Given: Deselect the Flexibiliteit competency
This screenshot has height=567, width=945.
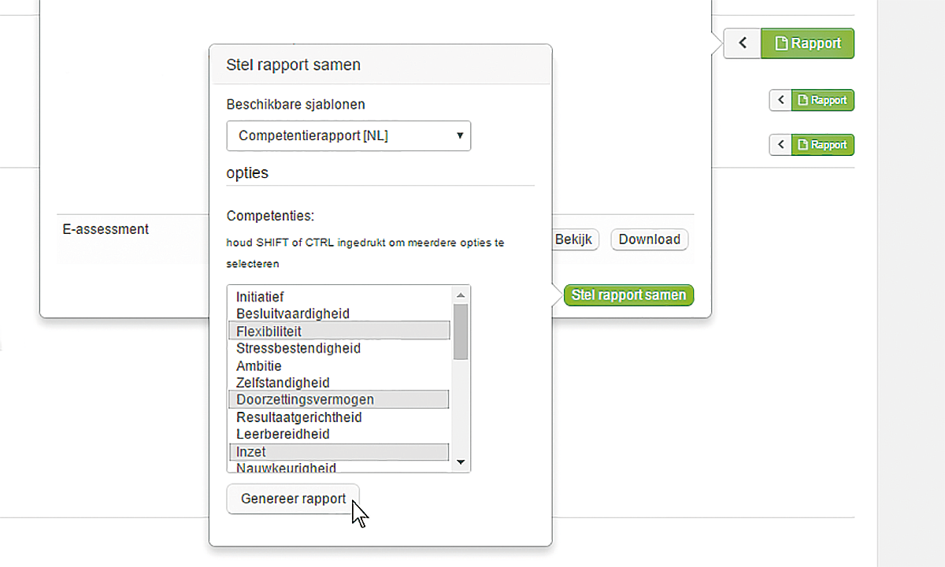Looking at the screenshot, I should click(269, 332).
